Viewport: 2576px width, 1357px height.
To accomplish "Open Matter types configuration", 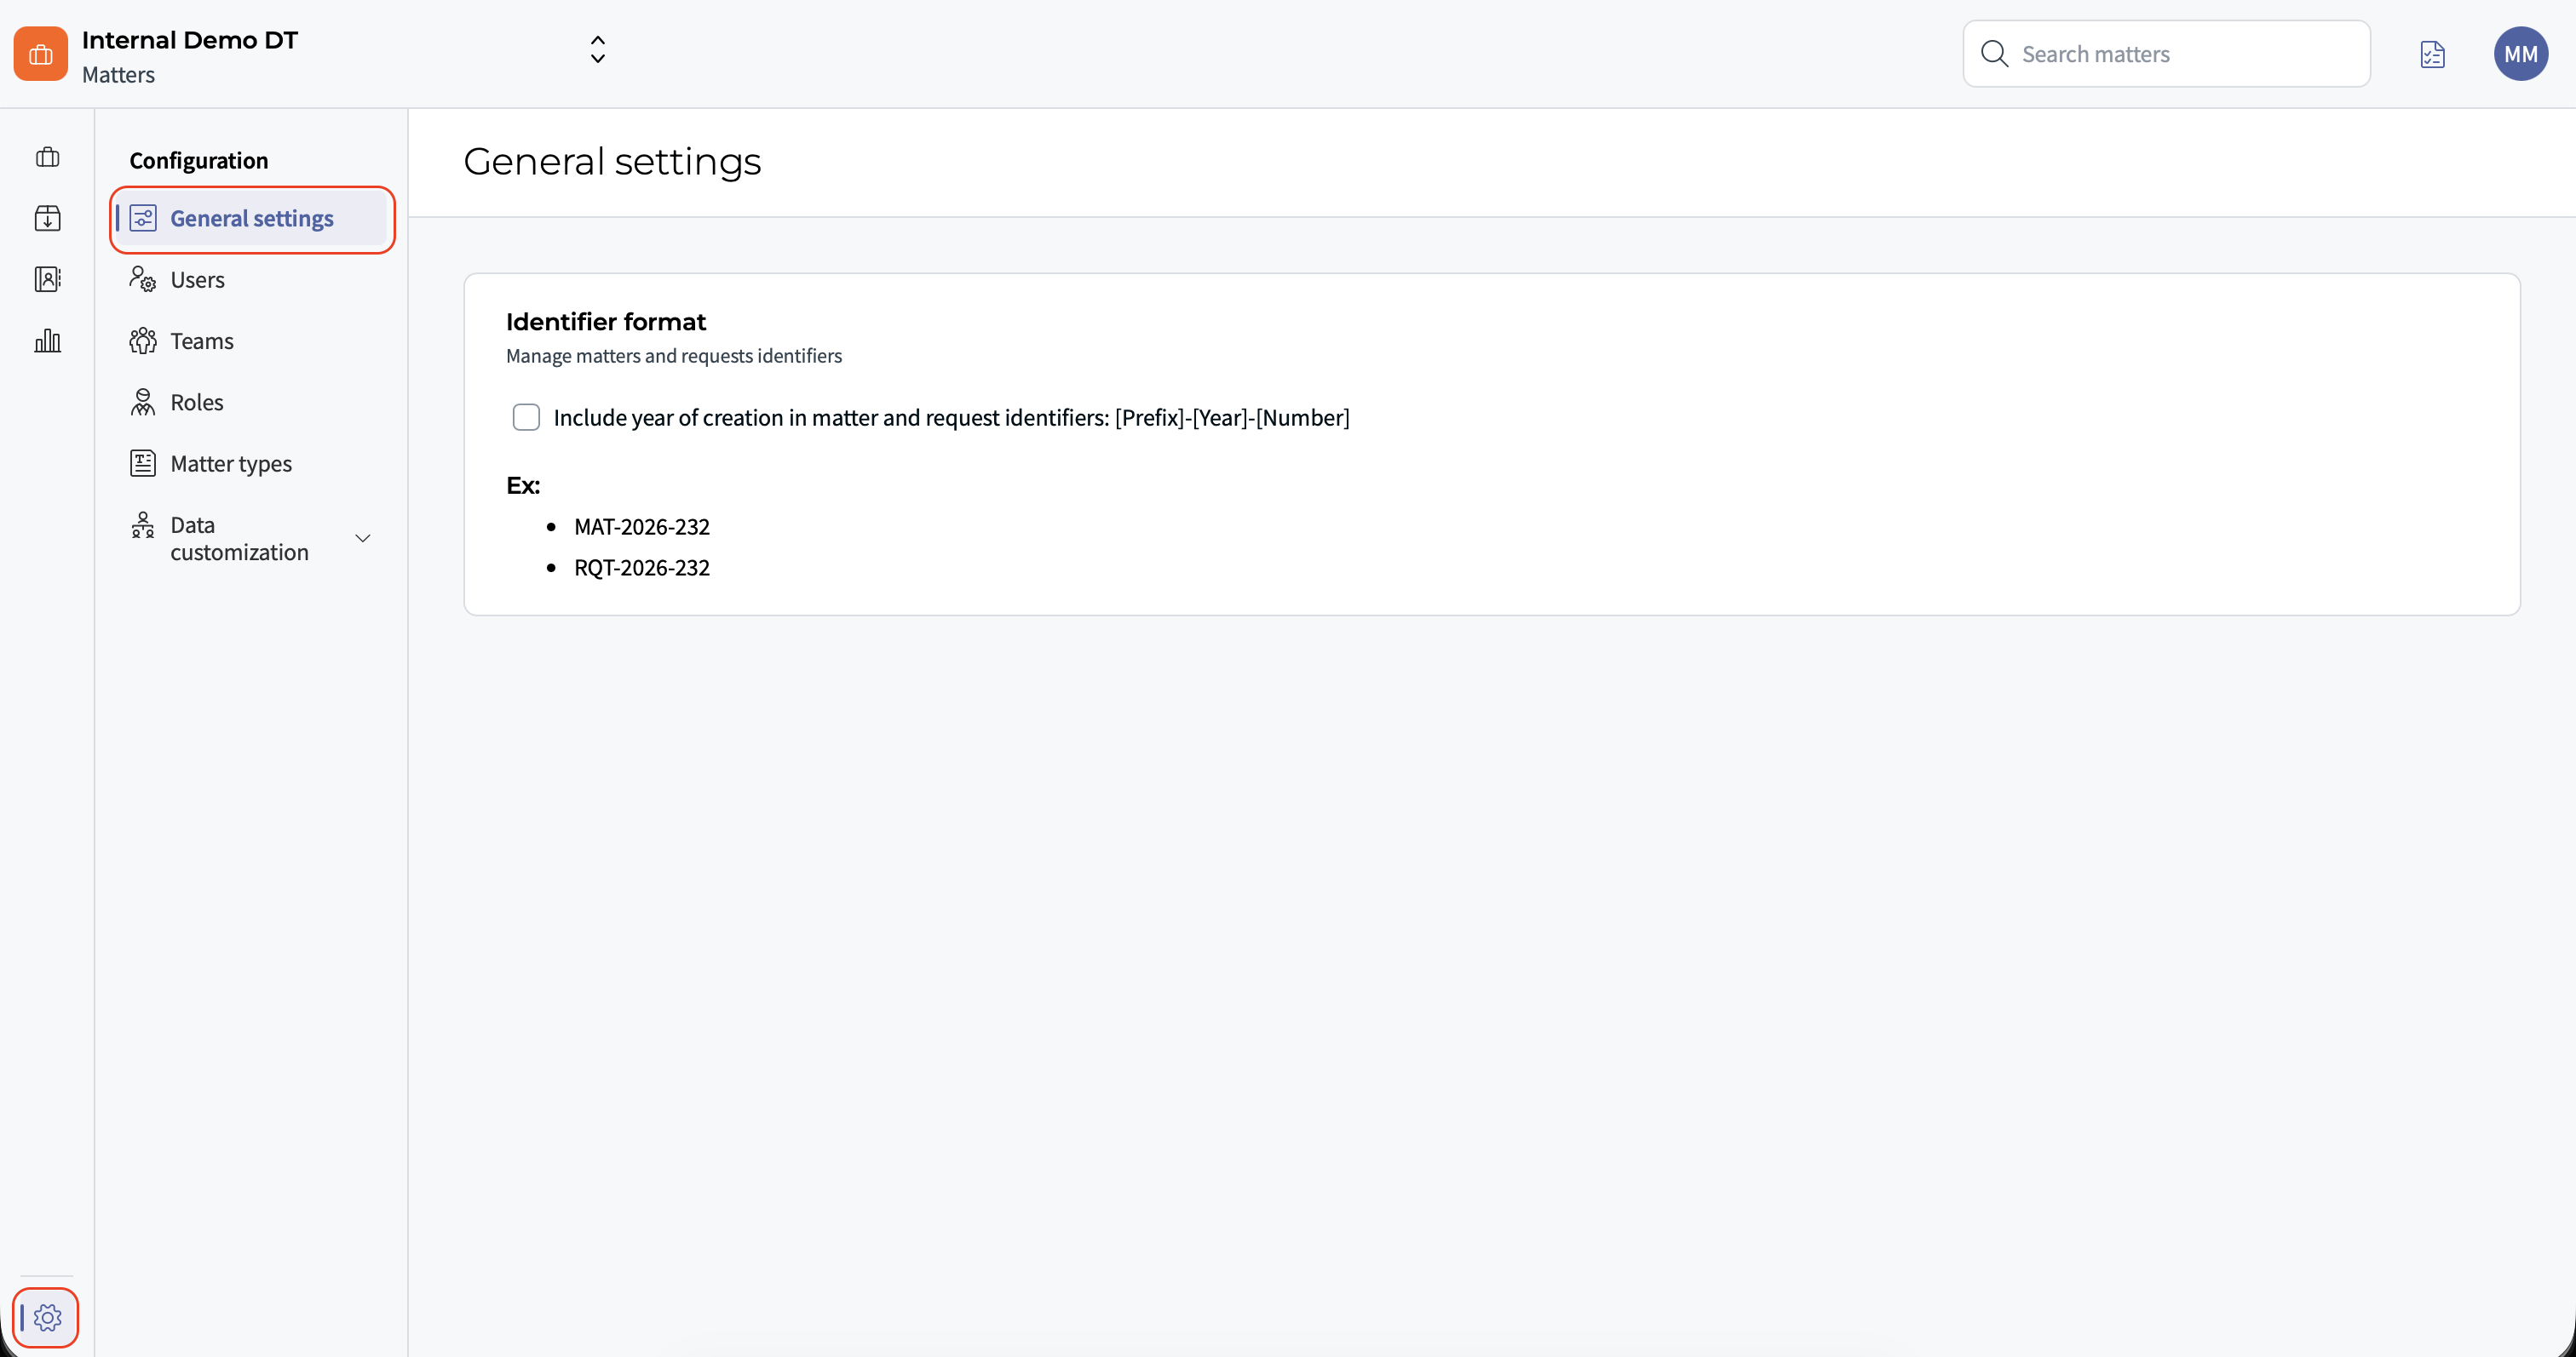I will (x=230, y=464).
